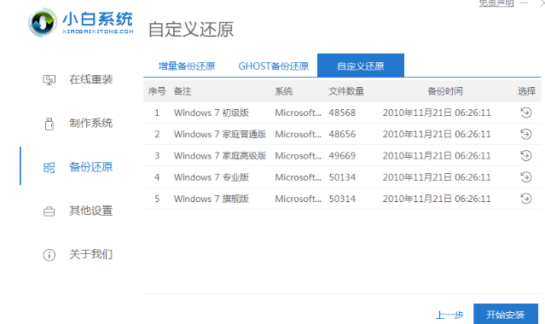Screen dimensions: 545x324
Task: Click the 小白系统 logo
Action: point(81,23)
